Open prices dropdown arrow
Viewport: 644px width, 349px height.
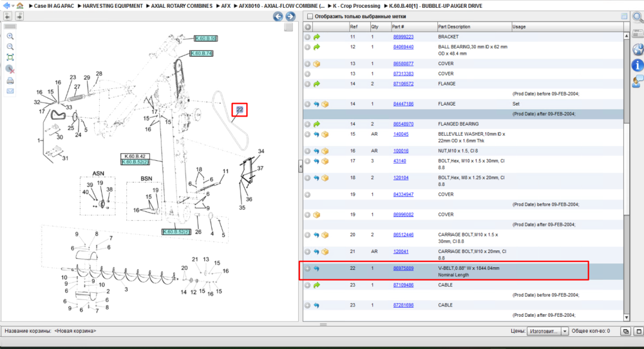tap(565, 331)
